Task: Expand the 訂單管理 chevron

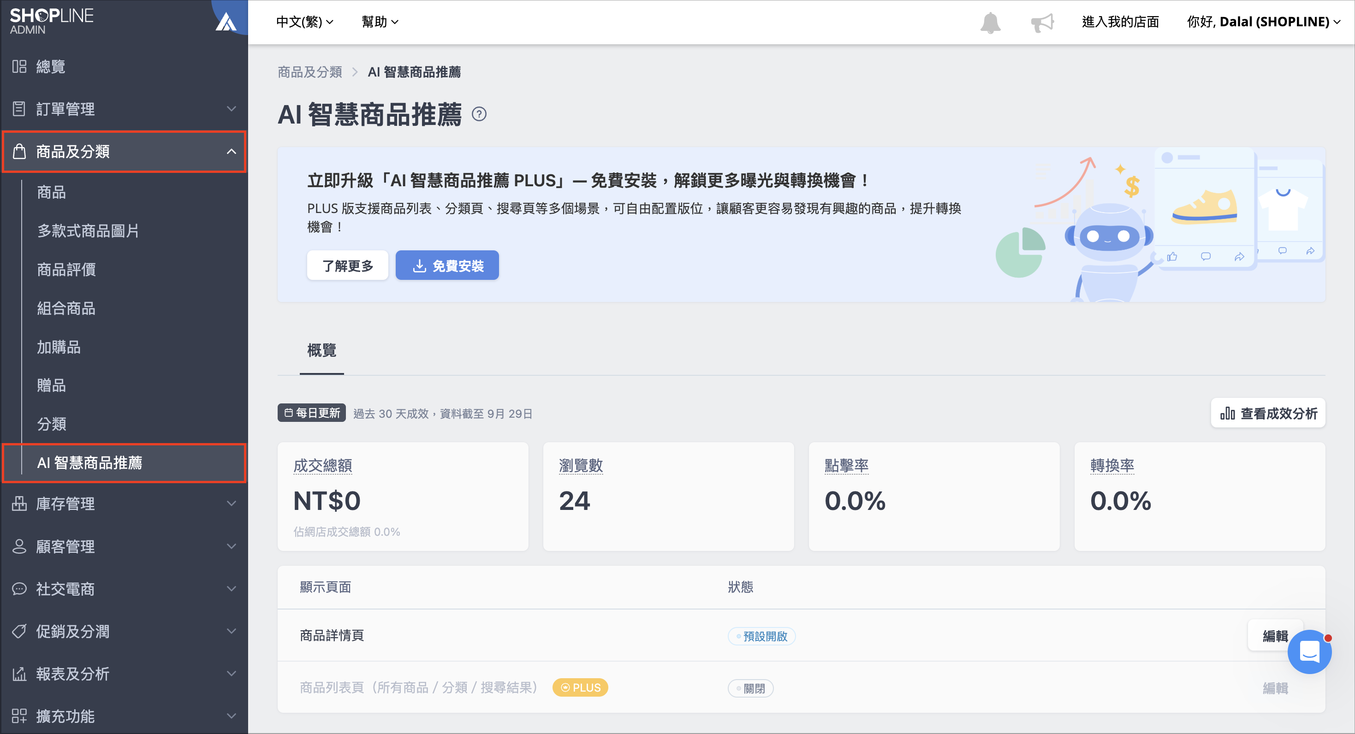Action: coord(232,109)
